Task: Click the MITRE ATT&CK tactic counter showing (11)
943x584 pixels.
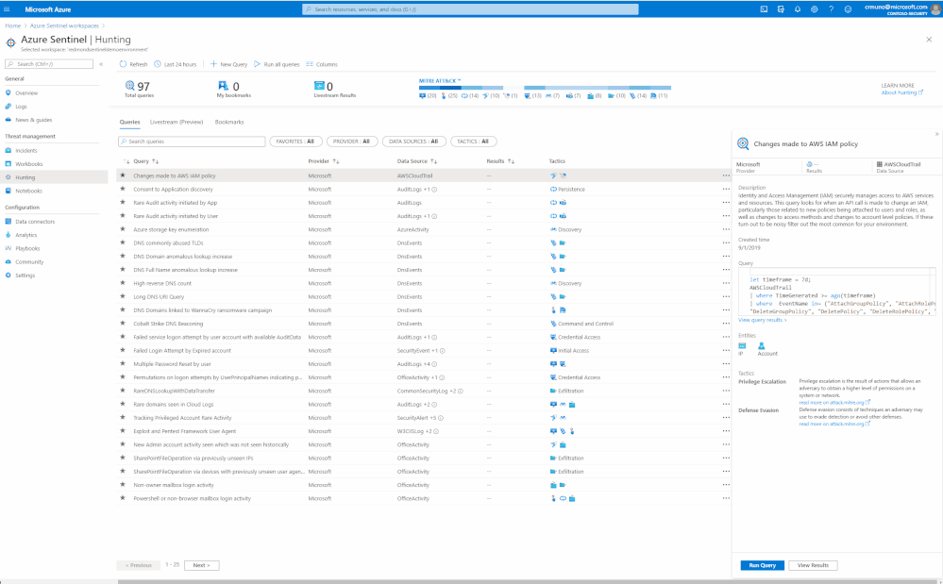Action: point(659,95)
